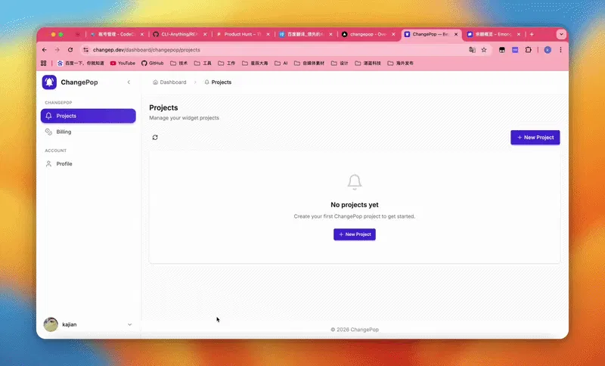Viewport: 605px width, 366px height.
Task: Go back in browser history
Action: tap(45, 50)
